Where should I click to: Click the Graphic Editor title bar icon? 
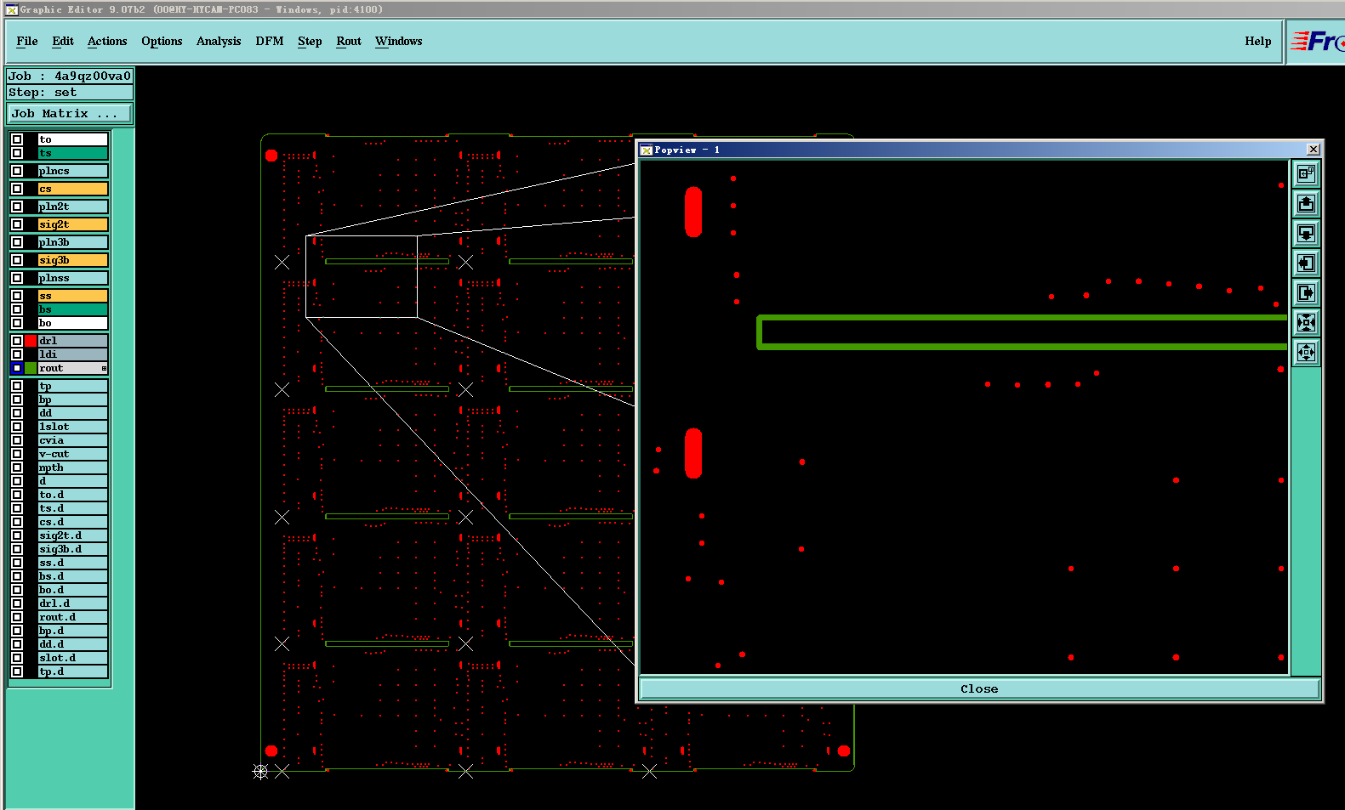[12, 9]
